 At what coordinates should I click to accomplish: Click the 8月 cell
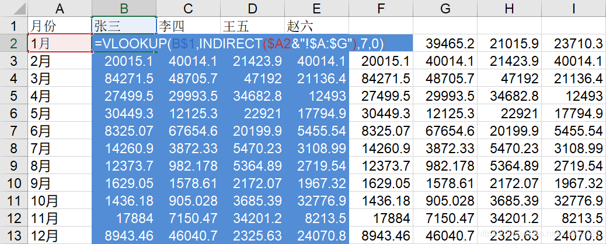tap(60, 166)
